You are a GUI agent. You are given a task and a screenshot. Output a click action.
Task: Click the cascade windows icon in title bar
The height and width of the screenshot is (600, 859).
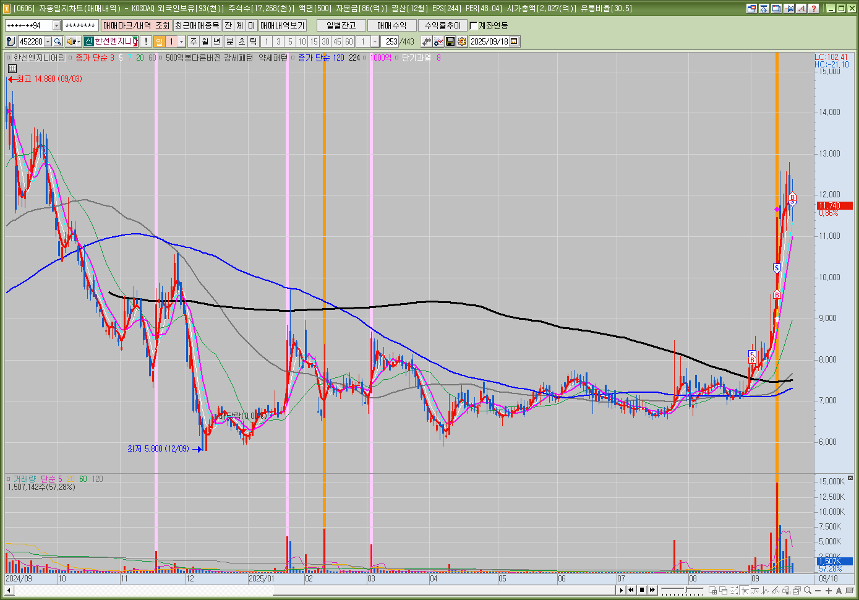(776, 8)
